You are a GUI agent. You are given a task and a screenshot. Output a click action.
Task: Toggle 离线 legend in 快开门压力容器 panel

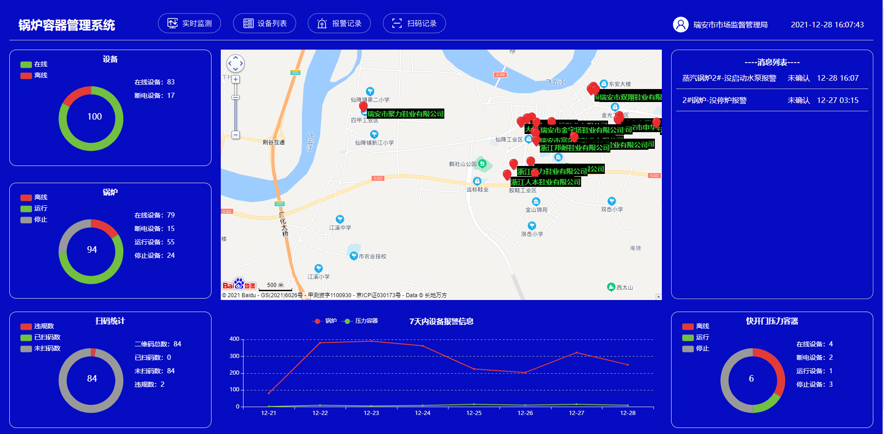coord(696,326)
